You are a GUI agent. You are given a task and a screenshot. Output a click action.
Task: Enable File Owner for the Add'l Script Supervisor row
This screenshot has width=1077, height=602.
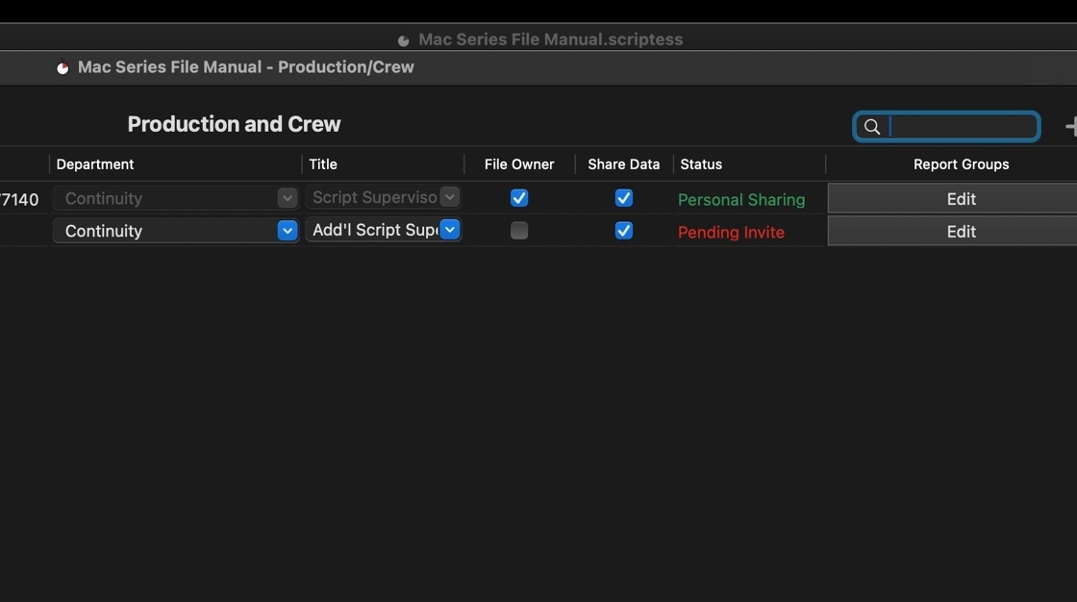pos(519,231)
